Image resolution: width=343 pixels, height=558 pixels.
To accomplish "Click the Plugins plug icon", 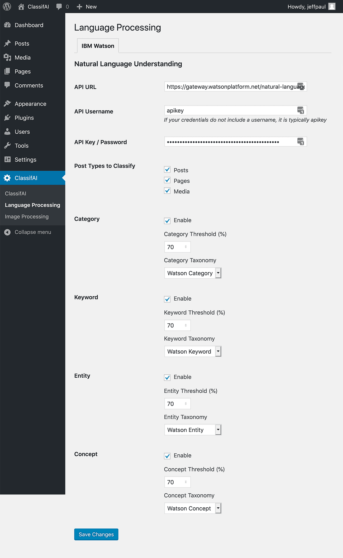I will (7, 118).
